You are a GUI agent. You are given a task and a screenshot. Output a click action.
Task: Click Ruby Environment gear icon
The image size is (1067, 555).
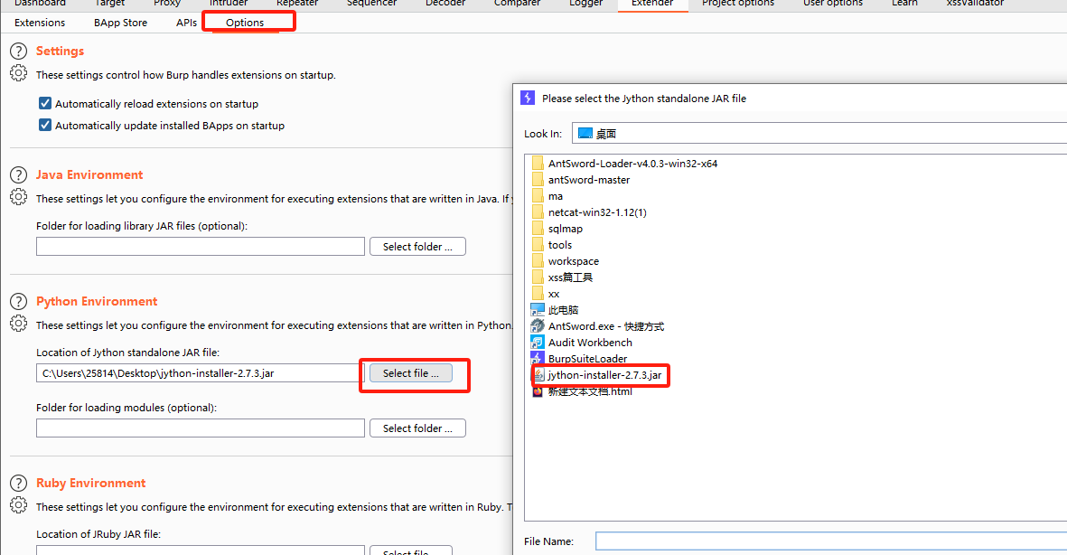click(18, 505)
